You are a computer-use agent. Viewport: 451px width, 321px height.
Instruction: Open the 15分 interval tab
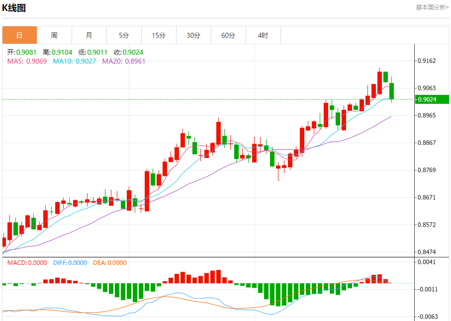coord(159,35)
